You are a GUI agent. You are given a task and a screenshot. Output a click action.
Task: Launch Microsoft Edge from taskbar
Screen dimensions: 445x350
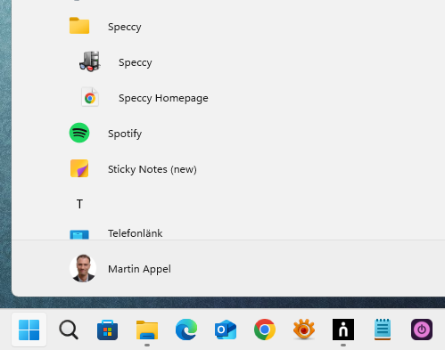(x=186, y=330)
